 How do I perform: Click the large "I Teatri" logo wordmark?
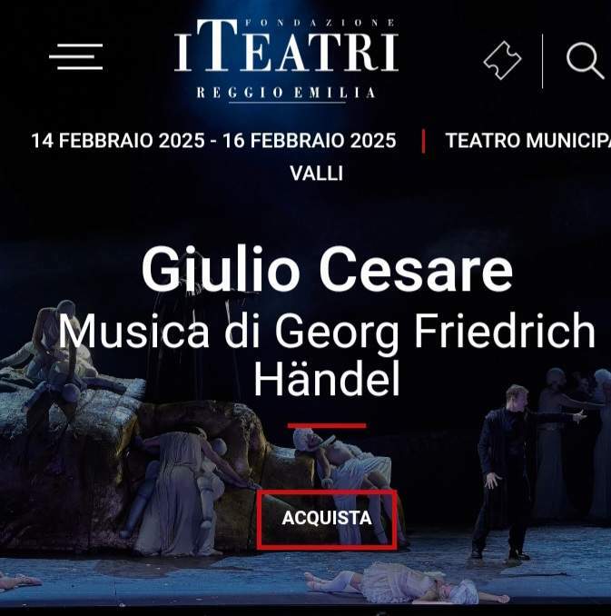click(x=286, y=46)
